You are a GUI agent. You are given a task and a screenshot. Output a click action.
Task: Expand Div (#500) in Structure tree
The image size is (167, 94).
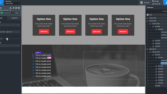[x=156, y=80]
